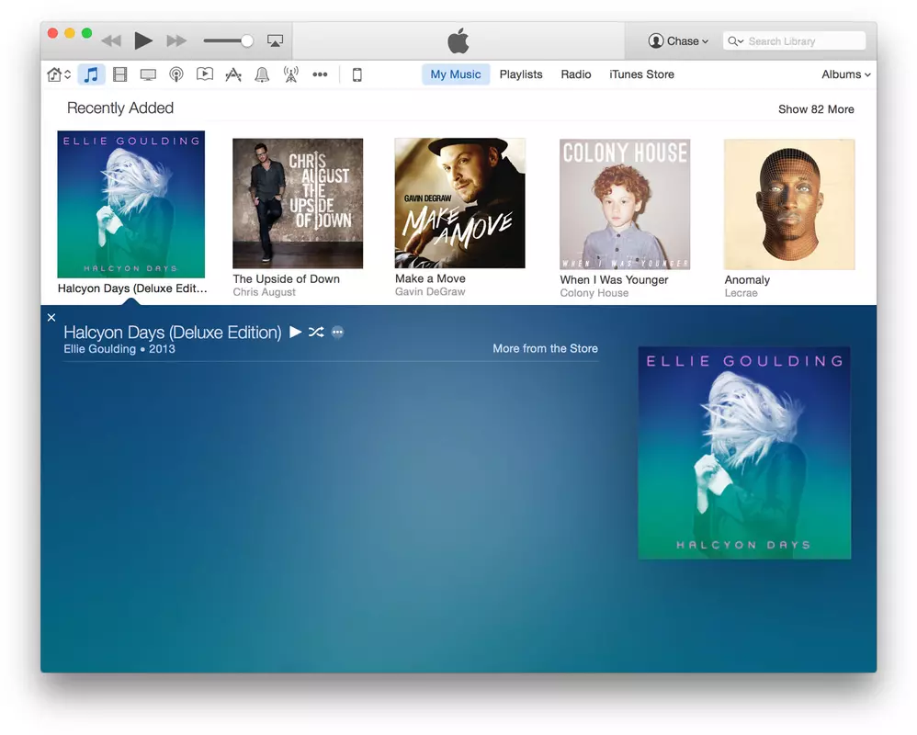Select the Make a Move album cover
The image size is (917, 735).
click(459, 203)
